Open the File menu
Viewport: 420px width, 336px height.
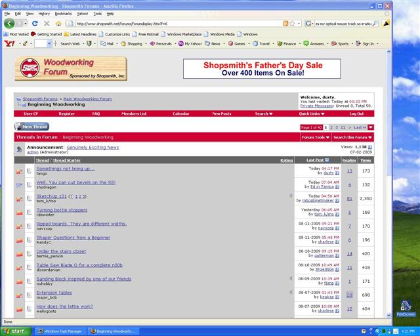point(7,14)
